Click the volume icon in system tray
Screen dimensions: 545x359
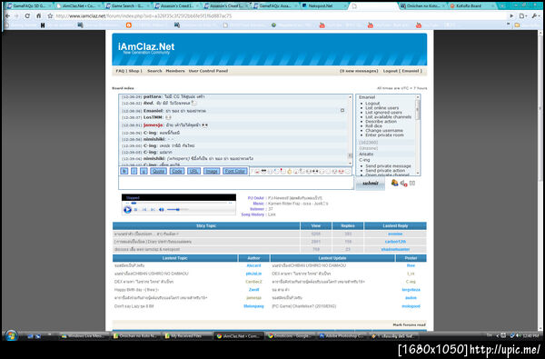tap(519, 335)
